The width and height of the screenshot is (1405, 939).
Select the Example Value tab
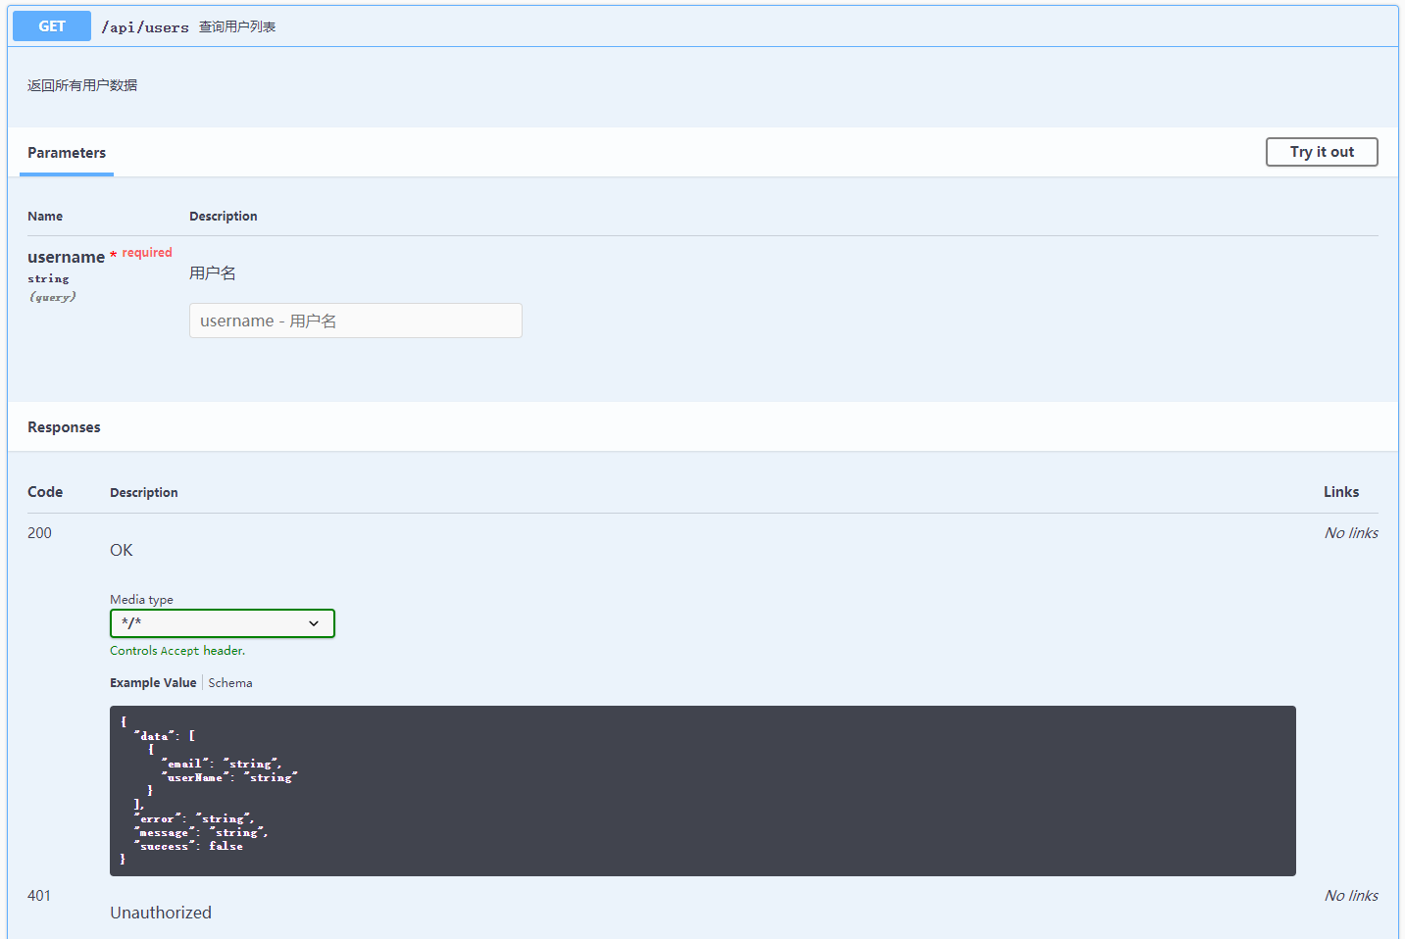[x=153, y=682]
